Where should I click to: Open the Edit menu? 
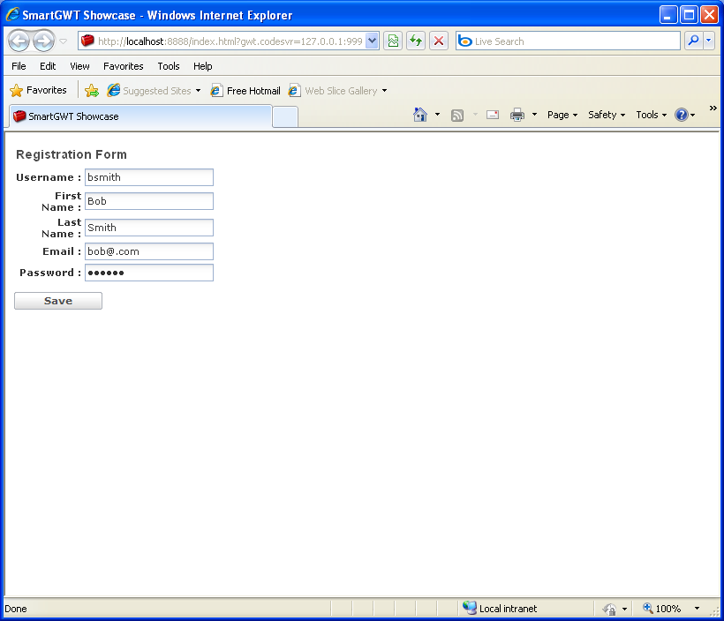pyautogui.click(x=48, y=66)
